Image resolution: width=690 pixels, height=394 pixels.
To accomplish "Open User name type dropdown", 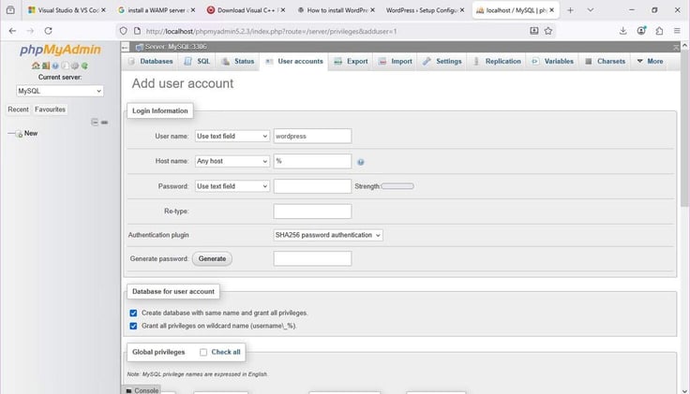I will tap(232, 136).
